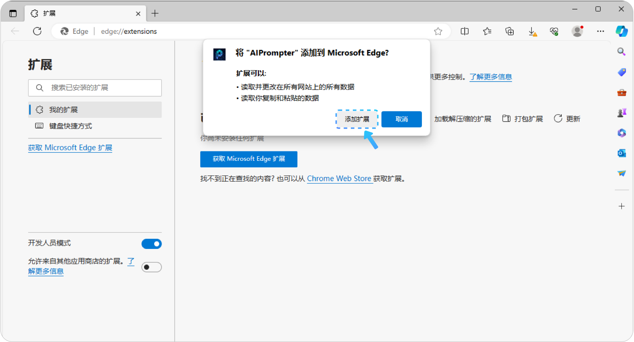Viewport: 634px width, 342px height.
Task: Open the Settings and more menu
Action: 601,31
